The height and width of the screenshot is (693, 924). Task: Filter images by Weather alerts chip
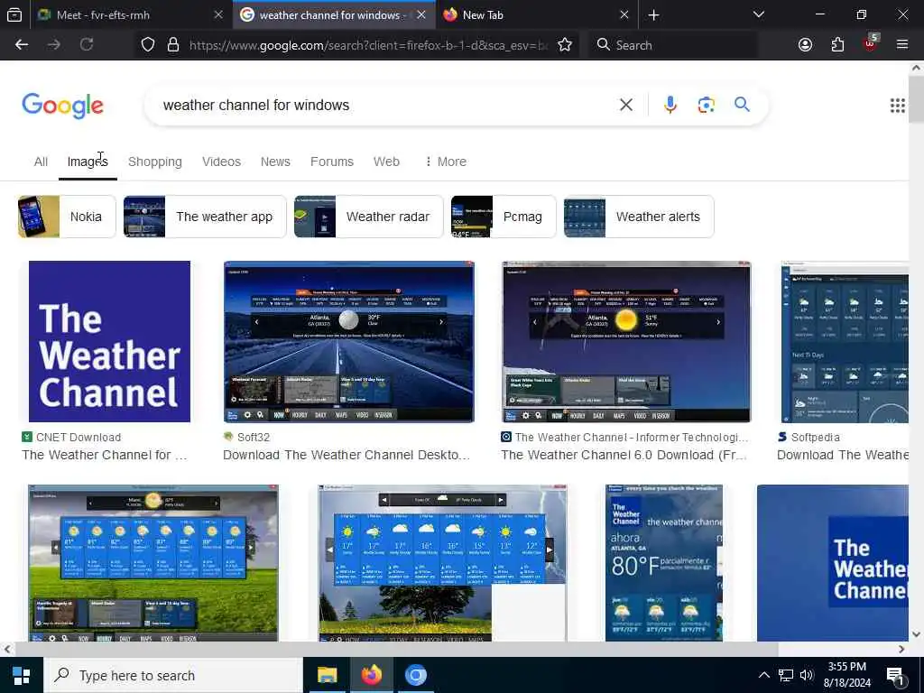639,217
